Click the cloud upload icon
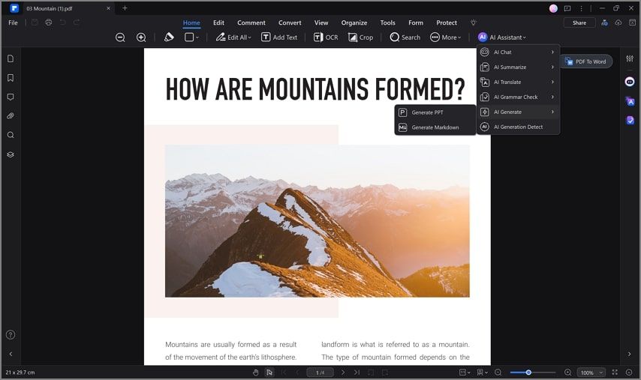 (618, 22)
